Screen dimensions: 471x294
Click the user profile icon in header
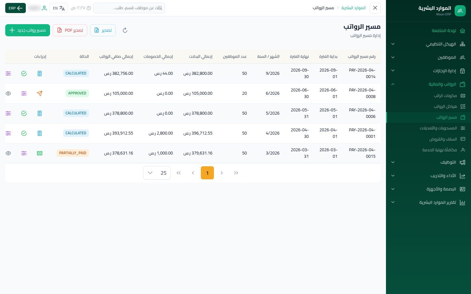coord(44,8)
